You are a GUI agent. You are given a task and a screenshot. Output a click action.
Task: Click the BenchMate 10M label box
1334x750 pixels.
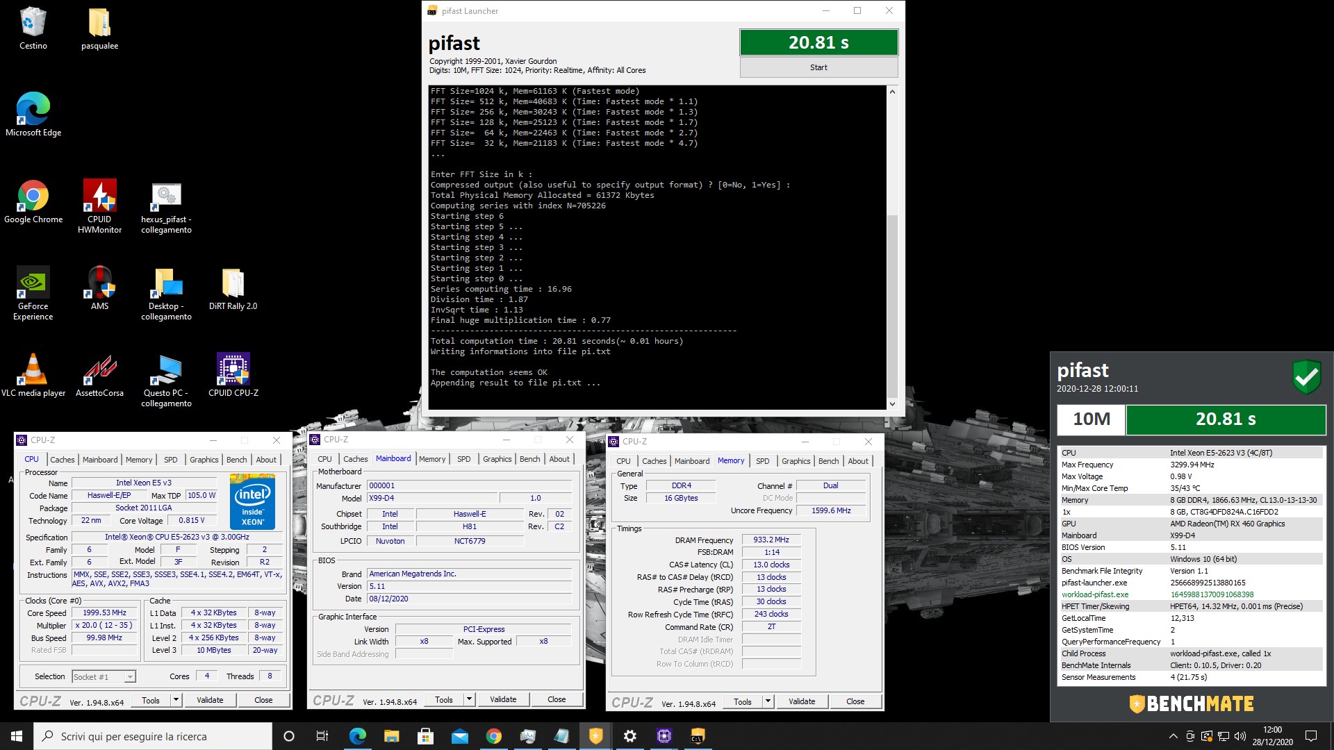click(1091, 419)
